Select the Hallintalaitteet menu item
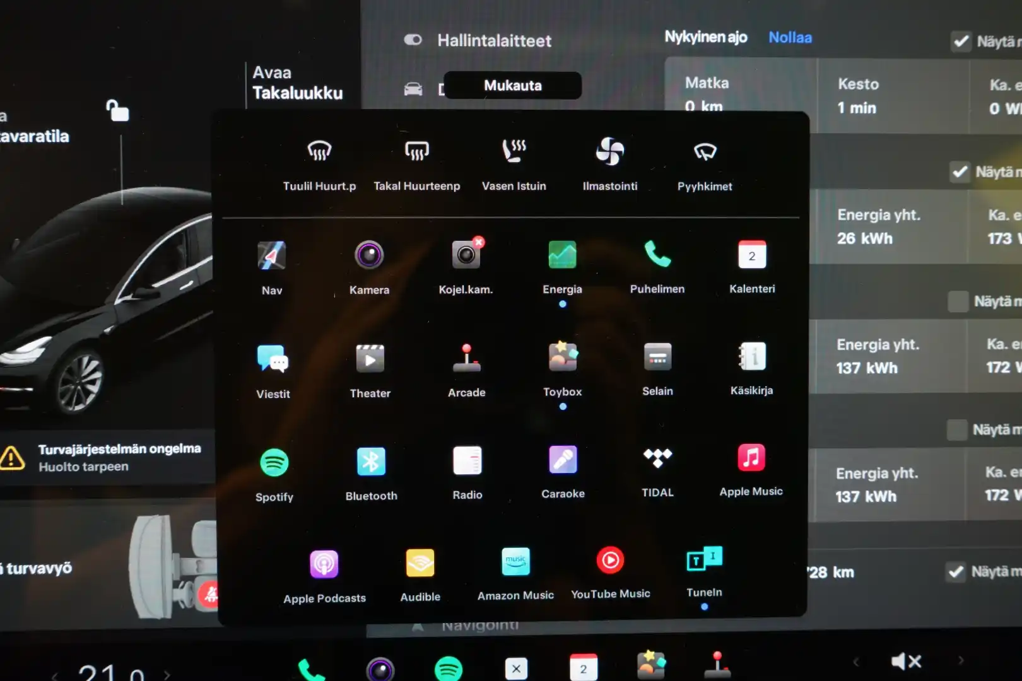 (x=494, y=41)
